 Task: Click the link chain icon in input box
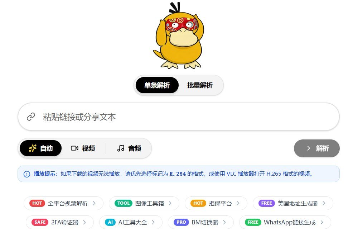[31, 117]
